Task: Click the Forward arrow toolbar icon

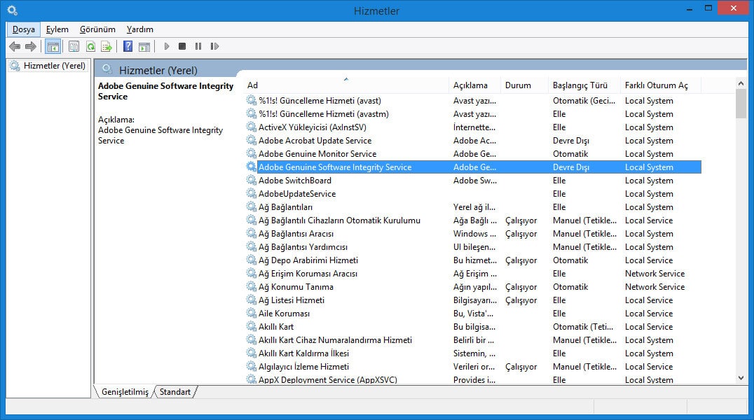Action: coord(31,47)
